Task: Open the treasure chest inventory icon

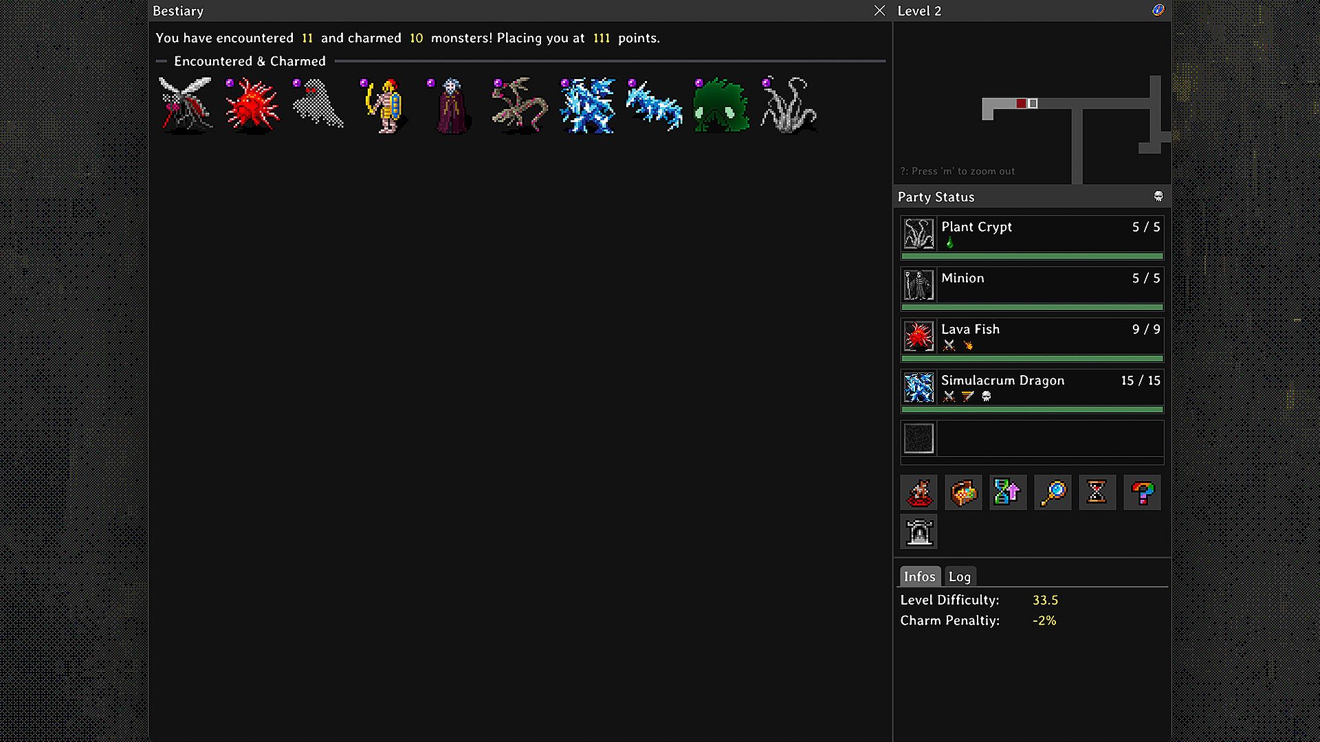Action: [x=963, y=493]
